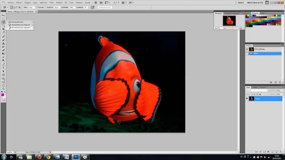Screen dimensions: 285x160
Task: Select the 3D Object Rotate tool
Action: tap(4, 79)
